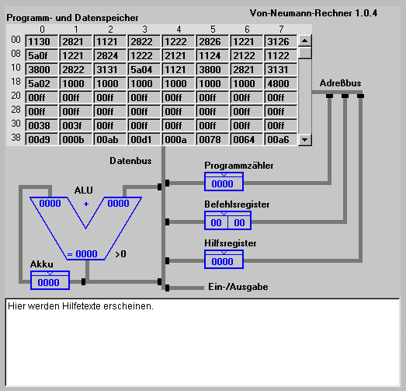Click the Programmzähler register box

click(x=224, y=182)
